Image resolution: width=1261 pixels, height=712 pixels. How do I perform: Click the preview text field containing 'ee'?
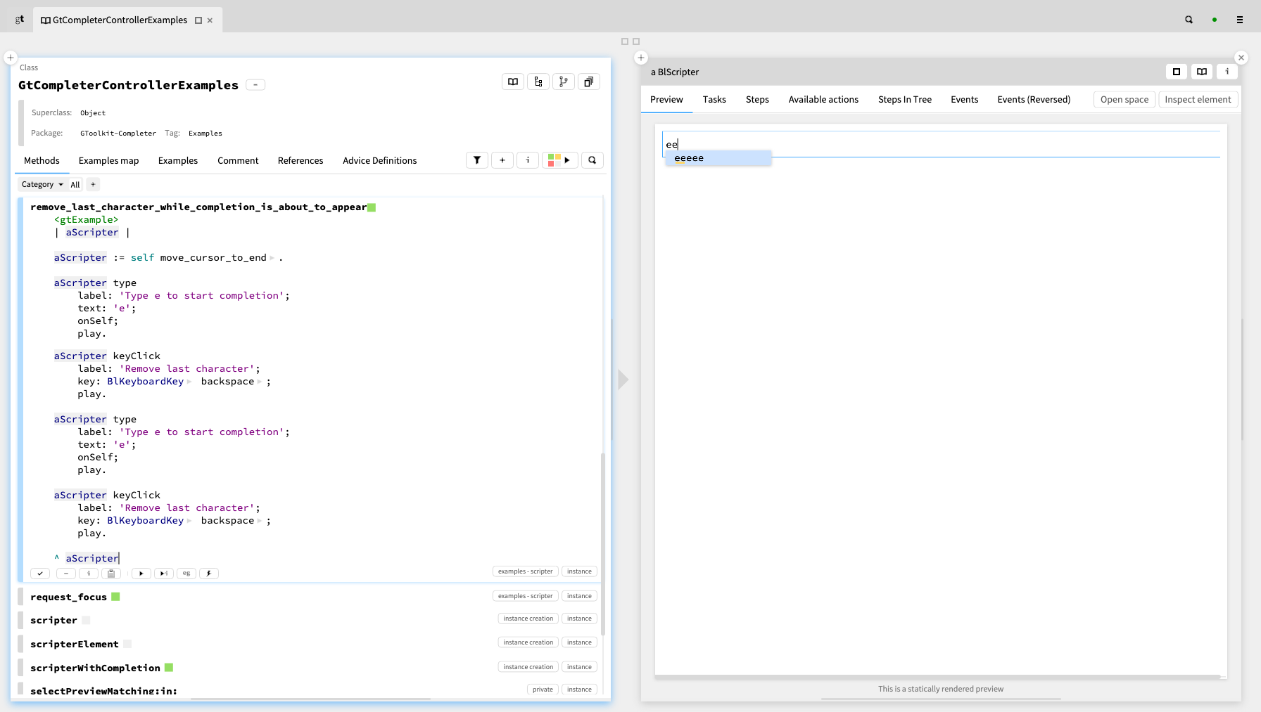941,144
